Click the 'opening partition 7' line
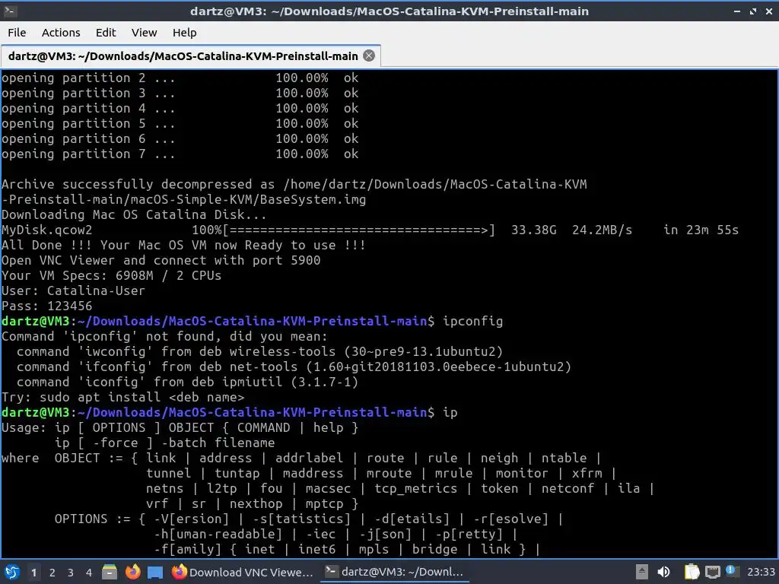This screenshot has width=779, height=584. point(180,154)
